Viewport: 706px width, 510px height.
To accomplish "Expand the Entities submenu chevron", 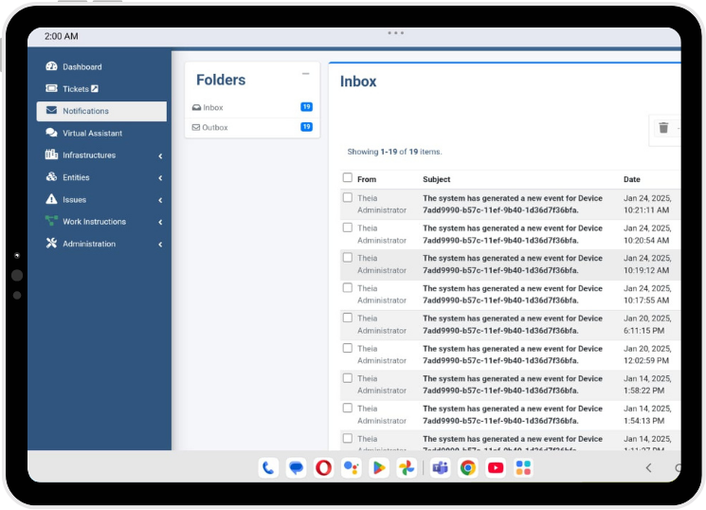I will (160, 178).
